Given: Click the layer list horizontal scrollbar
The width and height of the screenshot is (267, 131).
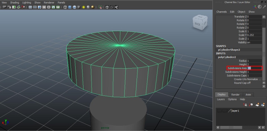Looking at the screenshot, I should click(x=239, y=127).
